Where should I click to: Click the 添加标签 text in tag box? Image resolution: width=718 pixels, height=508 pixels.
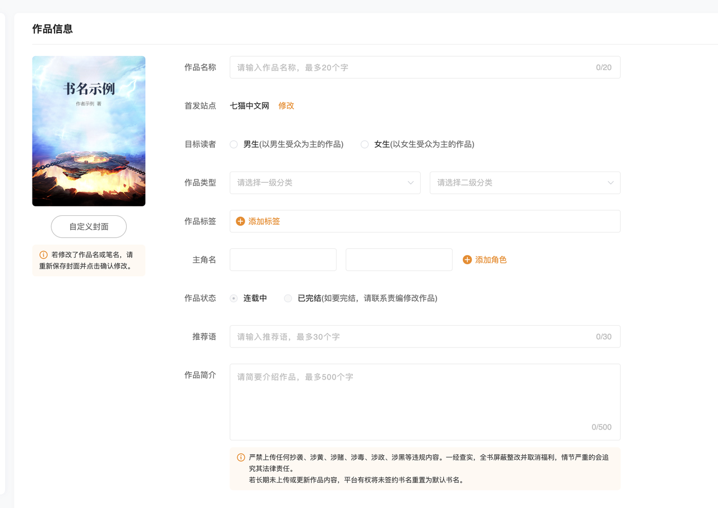click(264, 221)
